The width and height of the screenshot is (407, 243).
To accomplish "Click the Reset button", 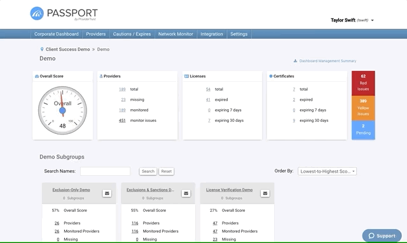I will click(167, 171).
